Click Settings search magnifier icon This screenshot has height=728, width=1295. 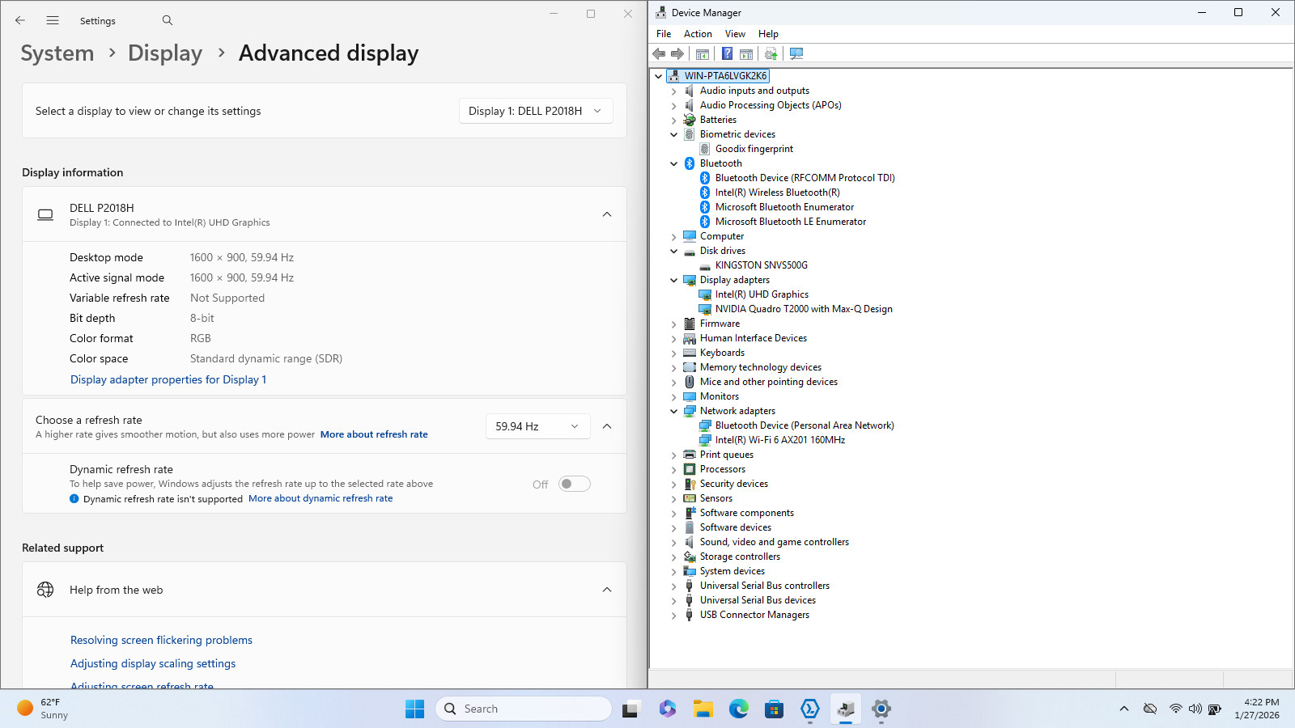click(168, 20)
